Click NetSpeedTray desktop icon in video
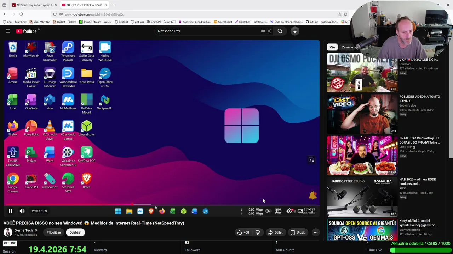Viewport: 453px width, 254px height. (x=105, y=102)
